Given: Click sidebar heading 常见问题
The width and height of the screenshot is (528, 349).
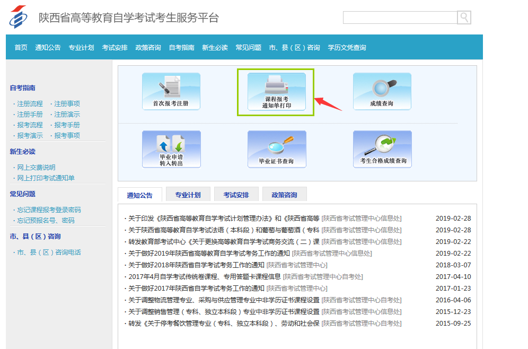Looking at the screenshot, I should (23, 194).
